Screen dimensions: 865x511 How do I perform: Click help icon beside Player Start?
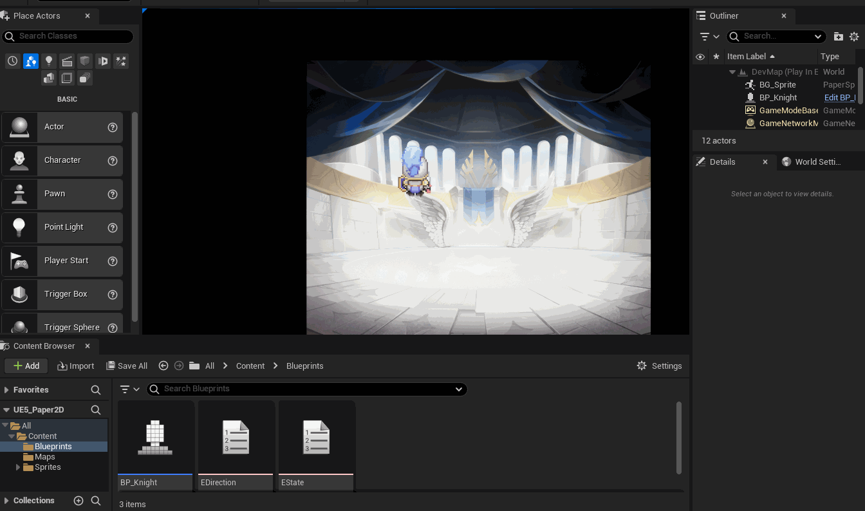pyautogui.click(x=113, y=261)
